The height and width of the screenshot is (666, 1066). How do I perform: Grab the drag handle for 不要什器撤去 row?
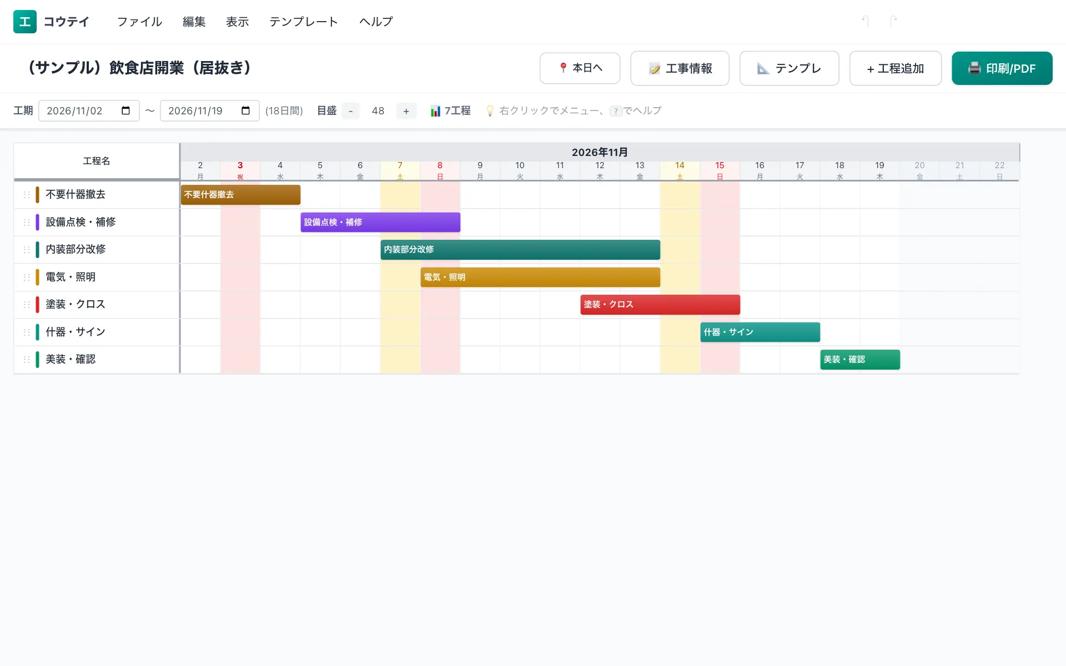27,195
